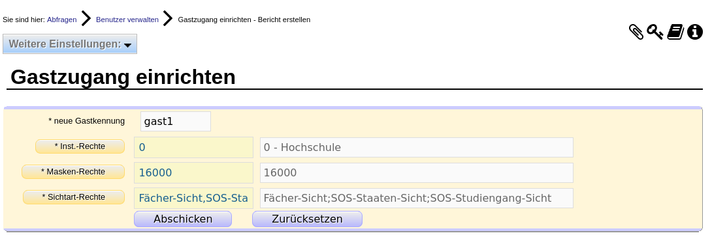
Task: Go to Abfragen breadcrumb link
Action: pyautogui.click(x=62, y=20)
